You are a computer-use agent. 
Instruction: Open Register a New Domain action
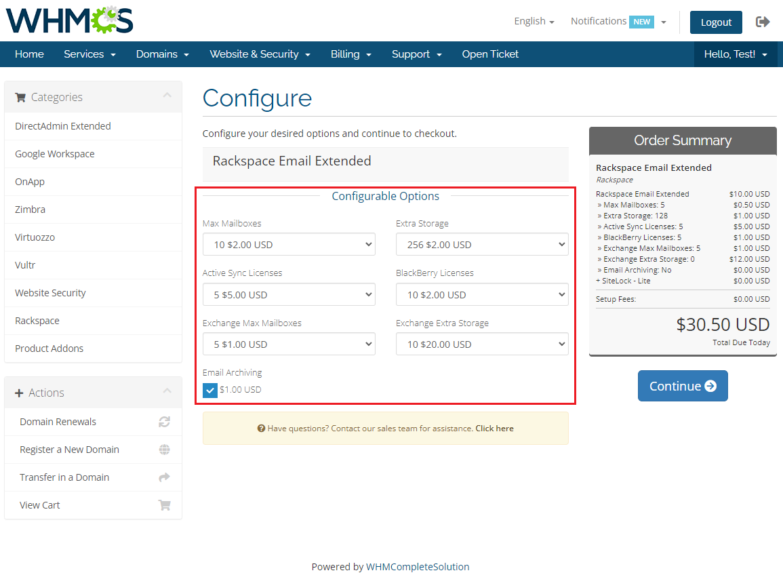point(93,450)
